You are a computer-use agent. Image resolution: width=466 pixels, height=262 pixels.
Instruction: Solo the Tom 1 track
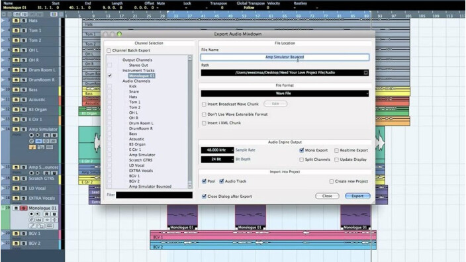[23, 30]
